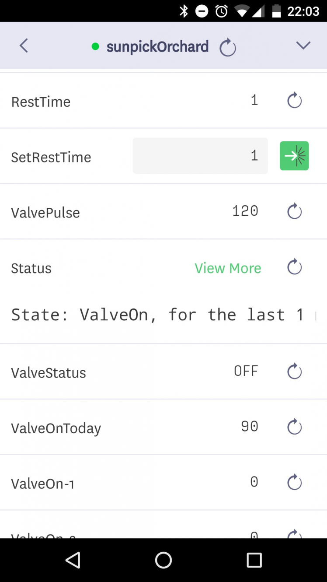Refresh the ValvePulse variable

pos(294,211)
